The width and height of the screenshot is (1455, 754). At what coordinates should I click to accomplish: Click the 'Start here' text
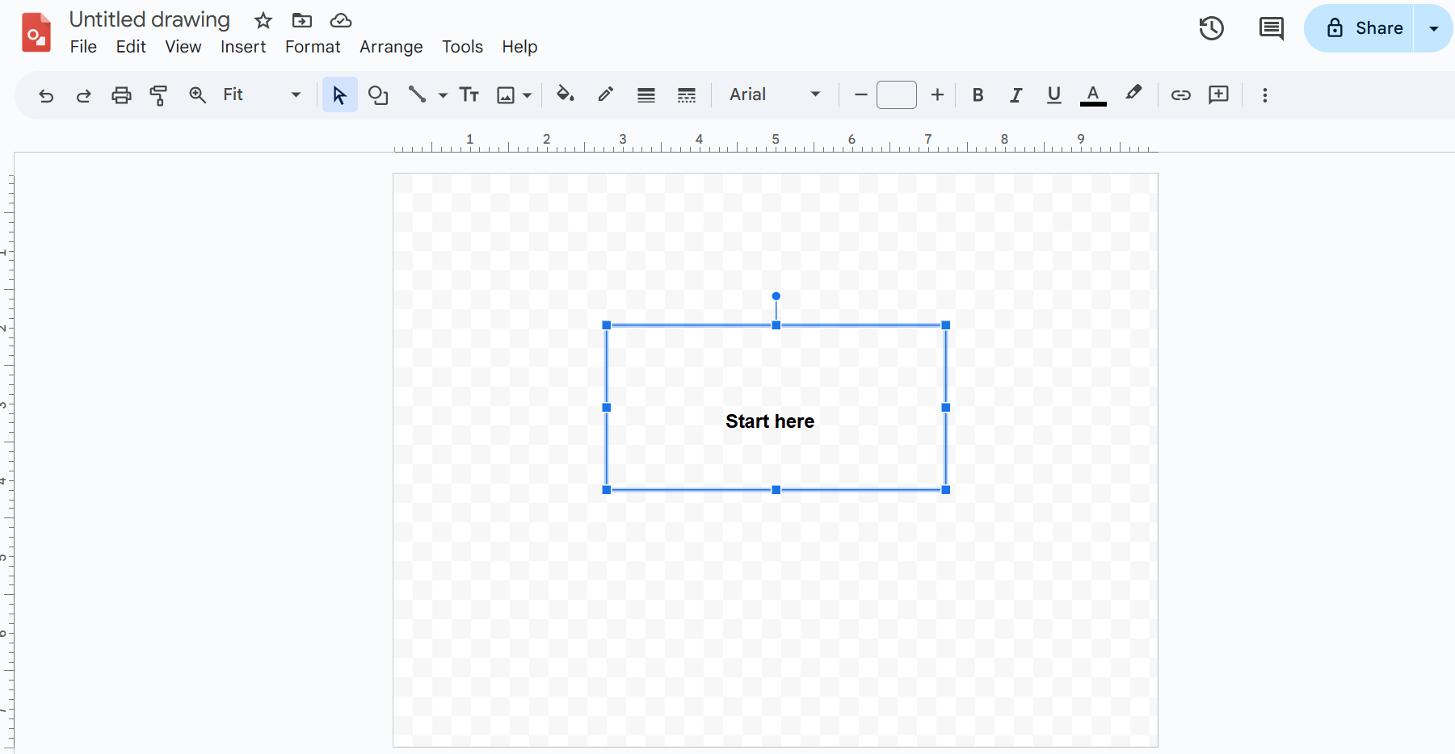(770, 421)
